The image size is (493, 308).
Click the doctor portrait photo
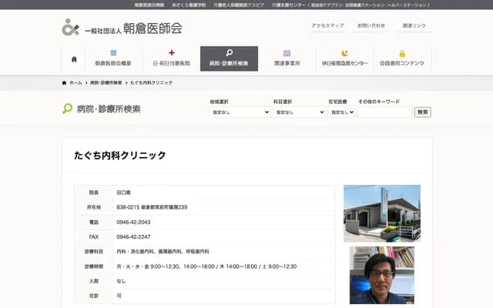(381, 275)
